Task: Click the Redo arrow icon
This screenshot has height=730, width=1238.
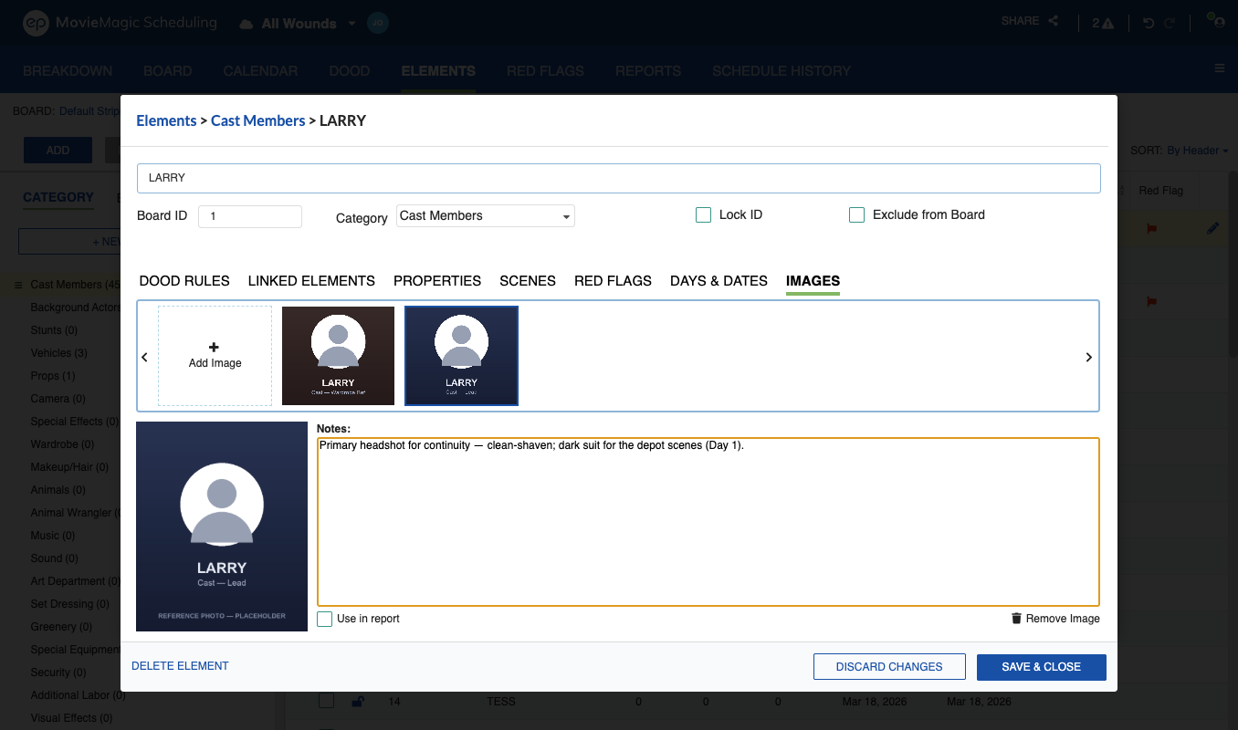Action: [x=1170, y=23]
